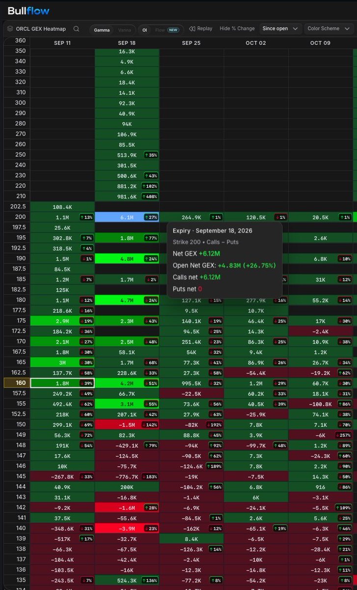This screenshot has width=357, height=590.
Task: Select the OCT 02 expiry column header
Action: (x=256, y=43)
